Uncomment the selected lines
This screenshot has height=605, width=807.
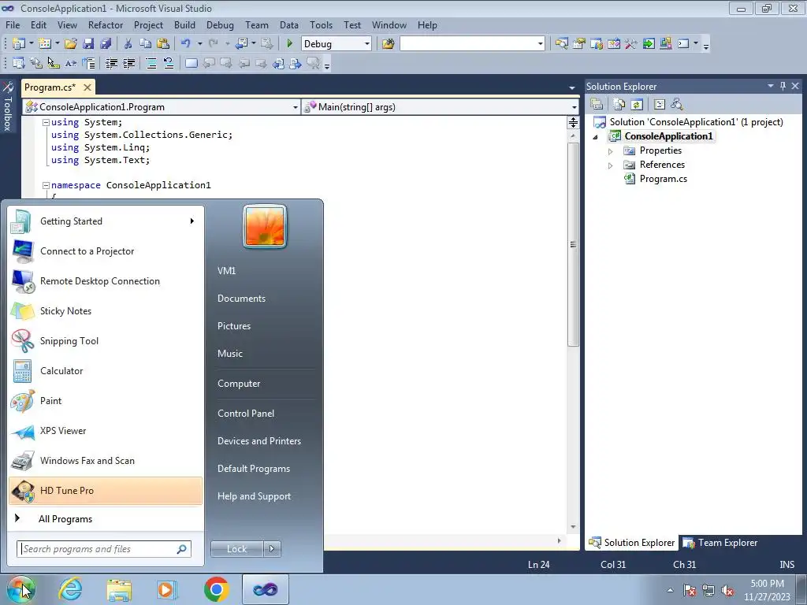(x=169, y=63)
